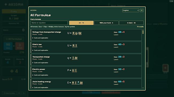Click Base 28 x 2 value
This screenshot has height=97, width=174.
(x=119, y=57)
